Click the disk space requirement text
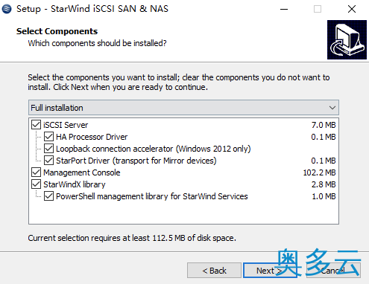 tap(132, 238)
